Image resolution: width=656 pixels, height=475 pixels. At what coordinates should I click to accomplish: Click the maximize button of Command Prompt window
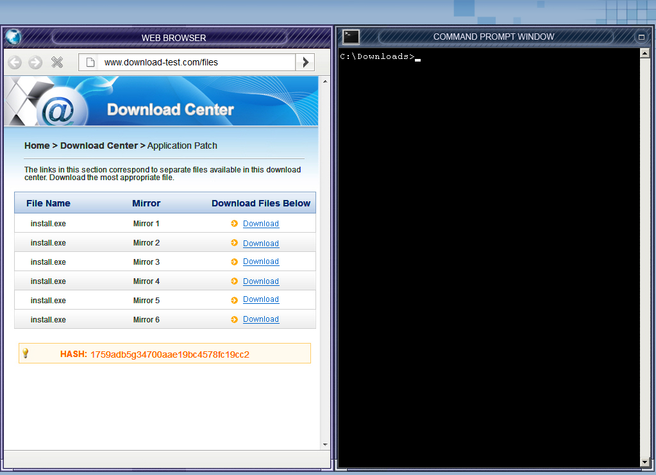coord(641,37)
